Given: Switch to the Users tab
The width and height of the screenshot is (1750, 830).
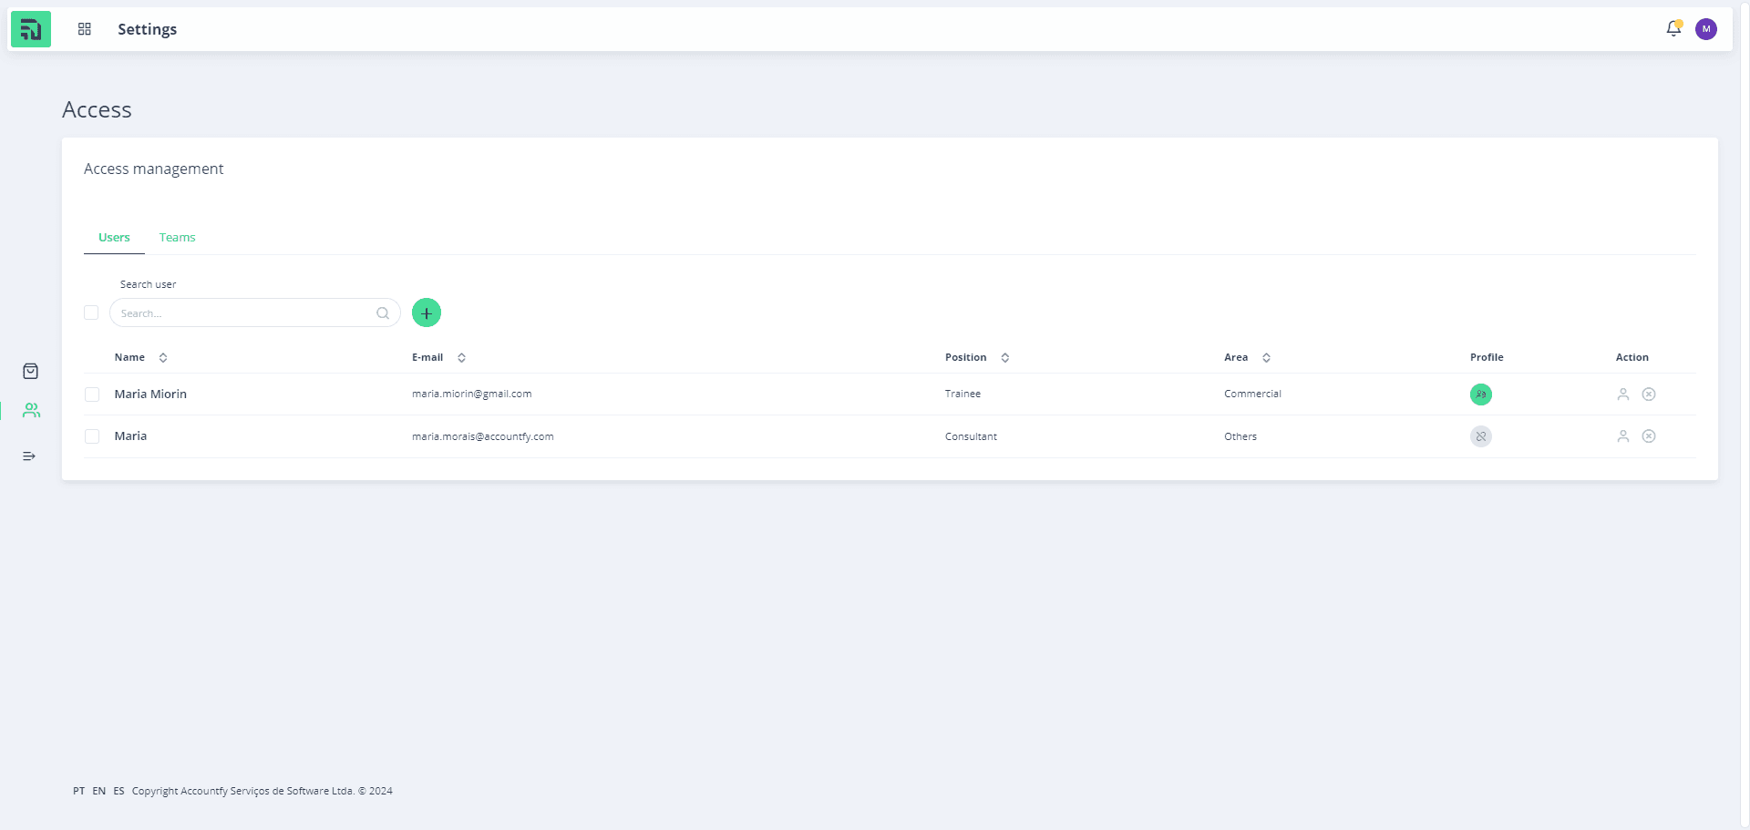Looking at the screenshot, I should click(x=114, y=238).
